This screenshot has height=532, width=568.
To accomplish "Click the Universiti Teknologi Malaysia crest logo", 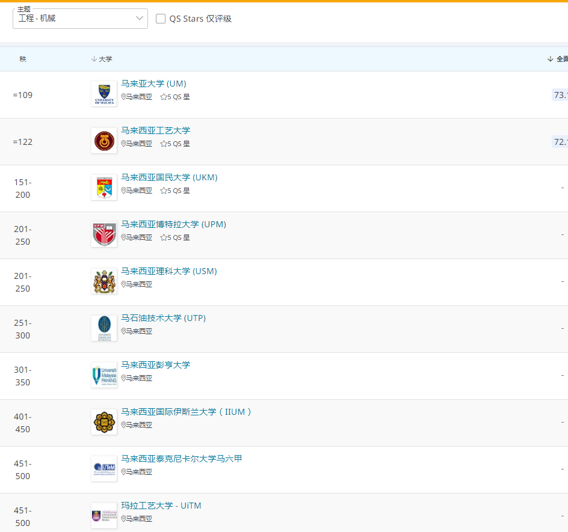I will [104, 141].
